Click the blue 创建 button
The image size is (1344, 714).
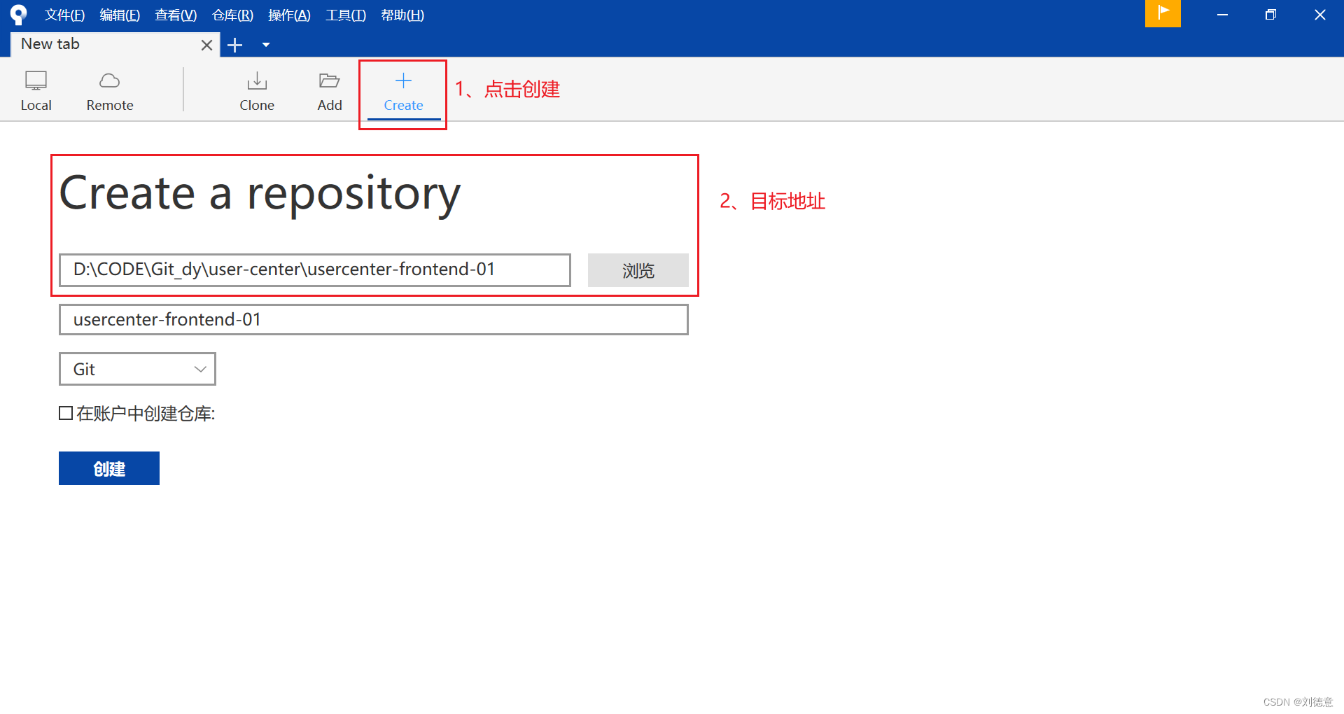[x=109, y=468]
